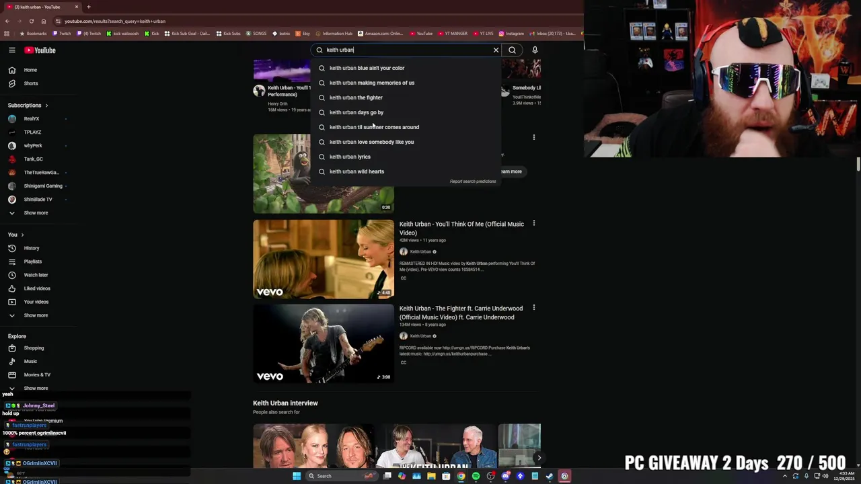Screen dimensions: 861x484
Task: Open options menu for the bird thumbnail video
Action: coord(534,137)
